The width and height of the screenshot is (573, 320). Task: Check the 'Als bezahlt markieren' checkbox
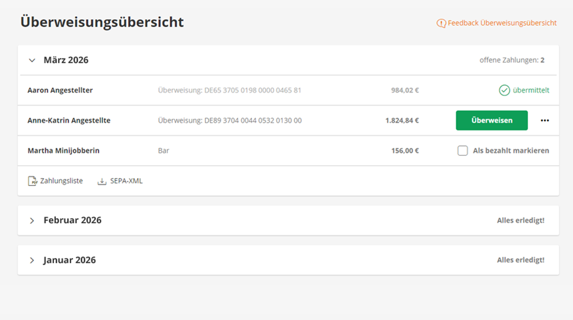click(x=462, y=151)
